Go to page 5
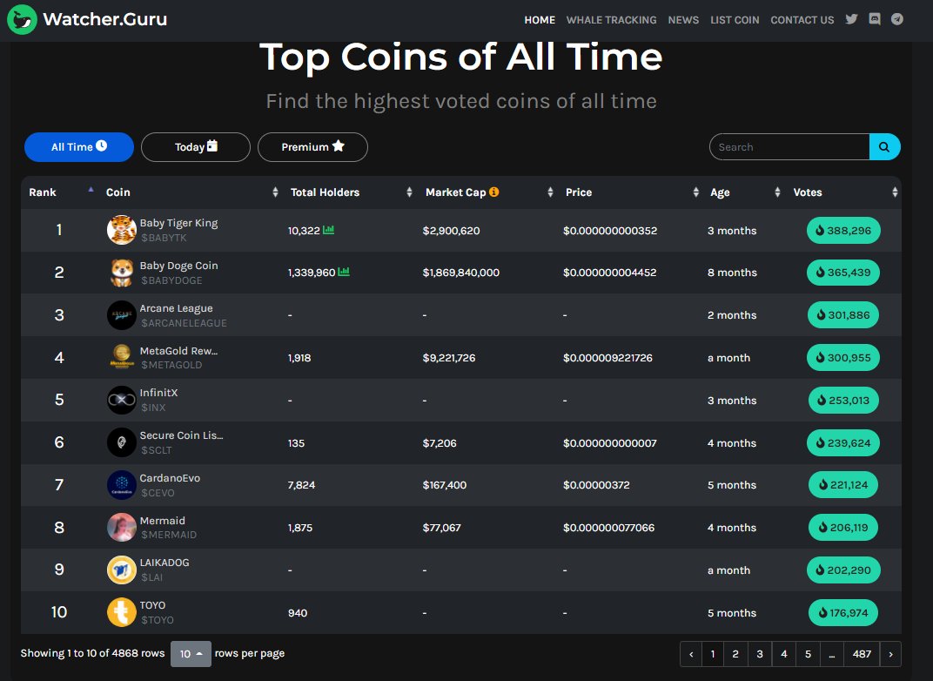Image resolution: width=933 pixels, height=681 pixels. (x=808, y=654)
